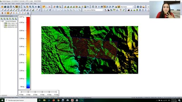Open Configuration with the wrench icon

(14, 7)
